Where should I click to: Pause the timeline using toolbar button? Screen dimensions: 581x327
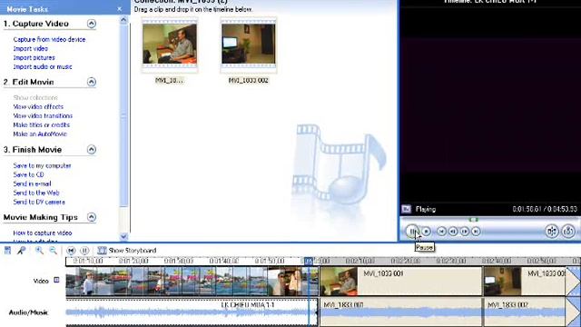point(84,251)
